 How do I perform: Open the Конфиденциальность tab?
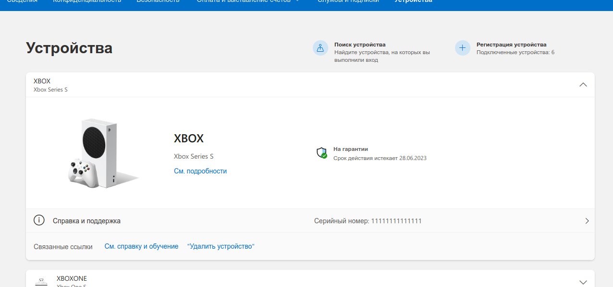pyautogui.click(x=87, y=1)
